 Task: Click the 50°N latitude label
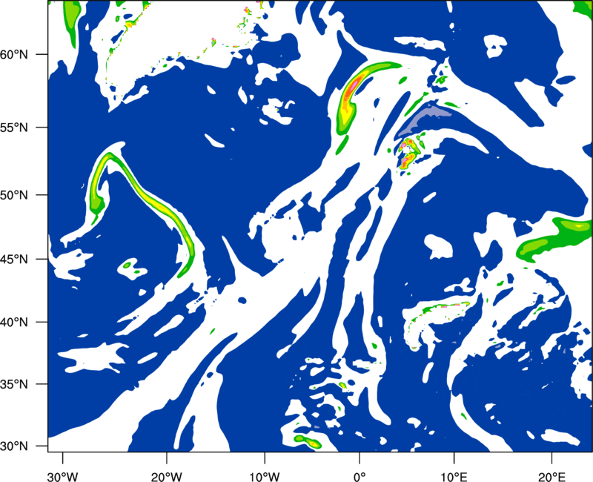tap(14, 195)
